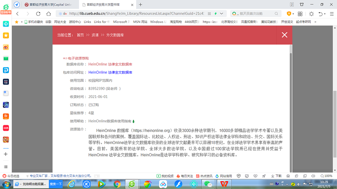This screenshot has width=337, height=189.
Task: Click the browser page vertical scrollbar thumb
Action: pos(335,124)
